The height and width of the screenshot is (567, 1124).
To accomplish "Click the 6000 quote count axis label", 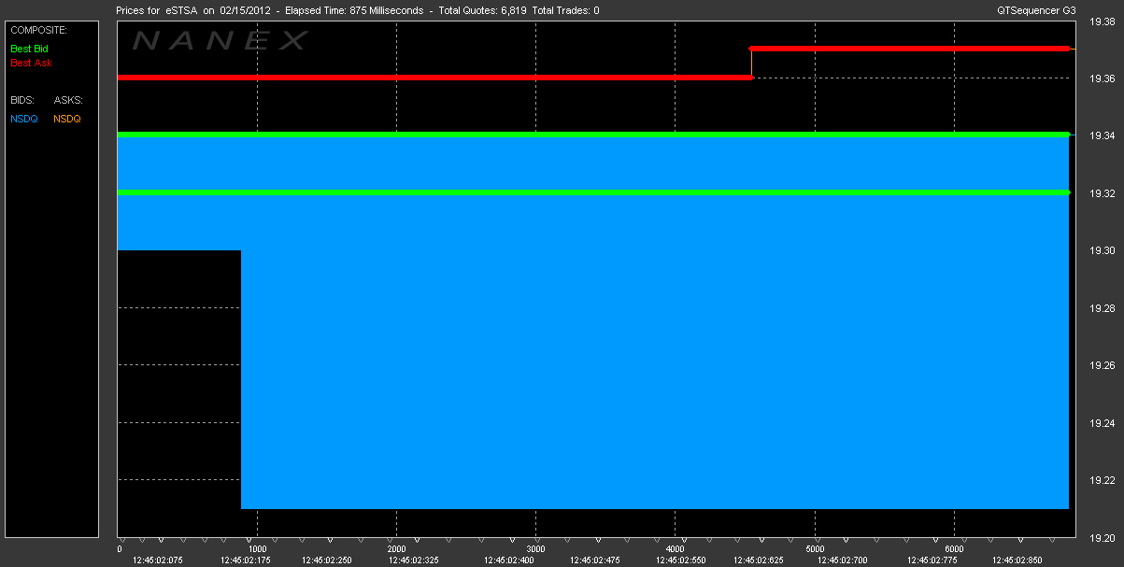I will 954,549.
